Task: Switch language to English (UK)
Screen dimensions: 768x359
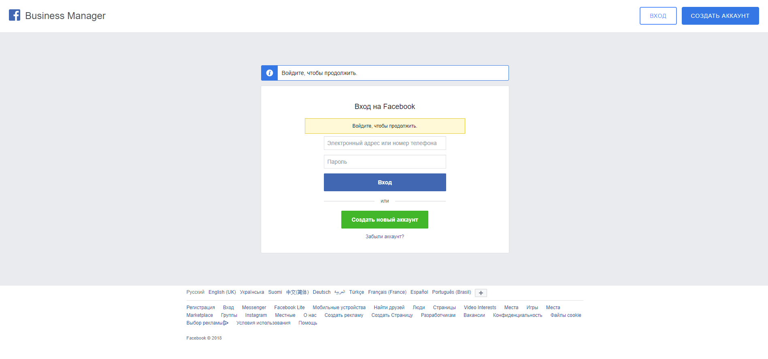Action: tap(222, 292)
